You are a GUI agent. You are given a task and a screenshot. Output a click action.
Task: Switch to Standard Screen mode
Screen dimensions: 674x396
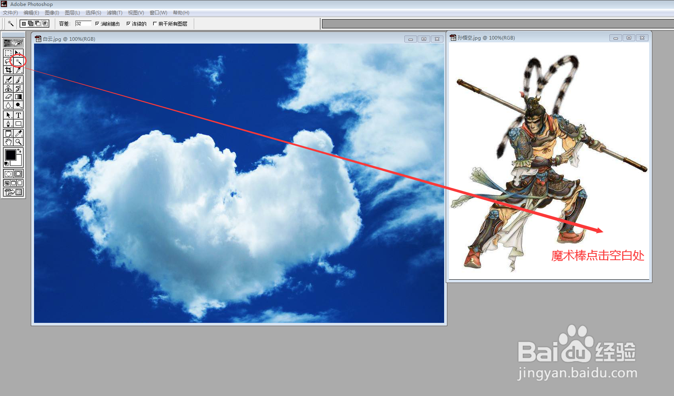7,183
